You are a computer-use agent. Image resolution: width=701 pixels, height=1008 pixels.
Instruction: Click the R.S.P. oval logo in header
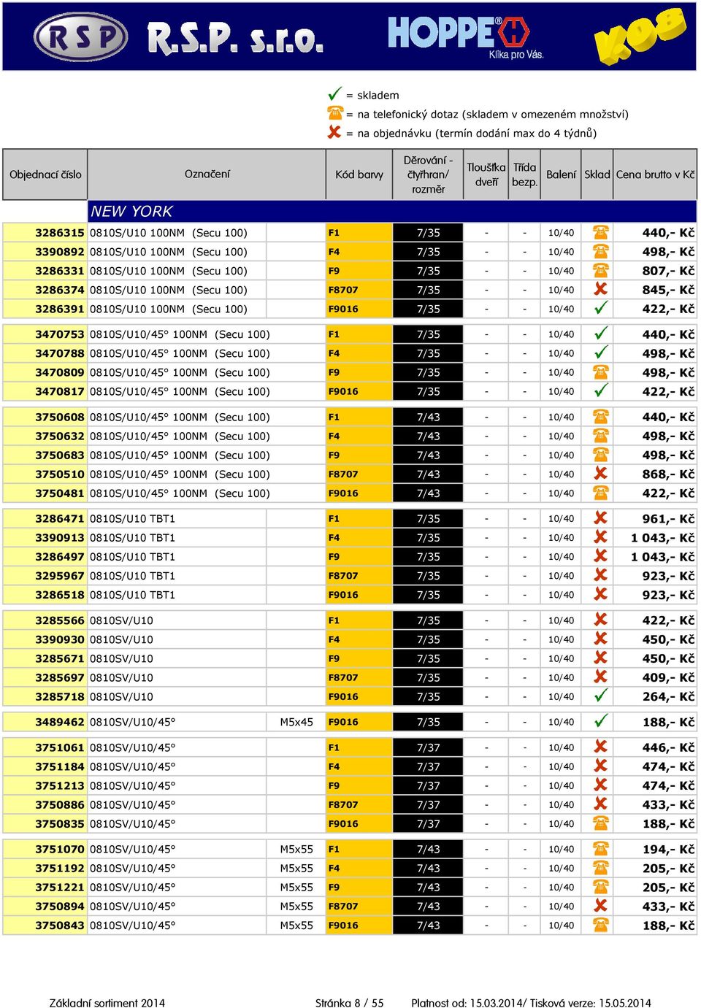tap(80, 36)
